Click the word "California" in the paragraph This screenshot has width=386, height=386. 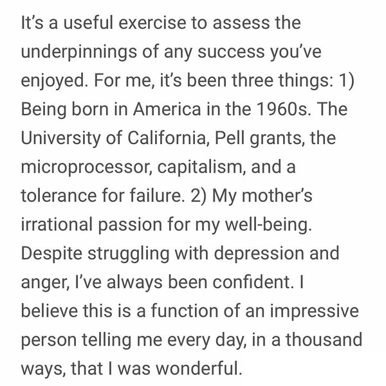[x=168, y=138]
